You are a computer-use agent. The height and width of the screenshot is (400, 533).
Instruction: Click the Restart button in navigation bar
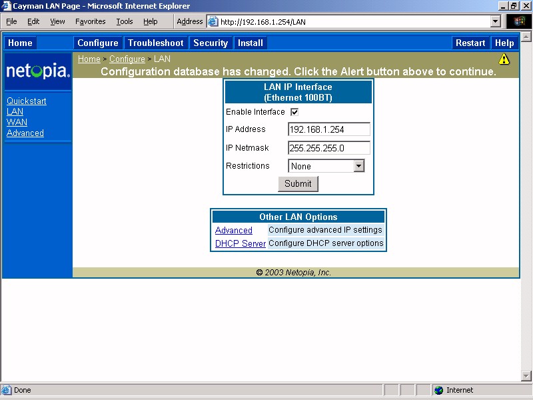click(x=470, y=43)
